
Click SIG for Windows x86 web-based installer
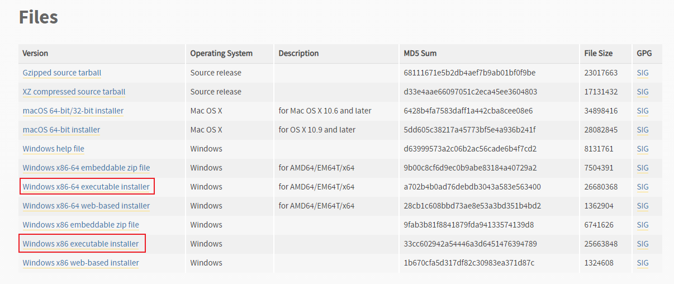click(x=643, y=263)
